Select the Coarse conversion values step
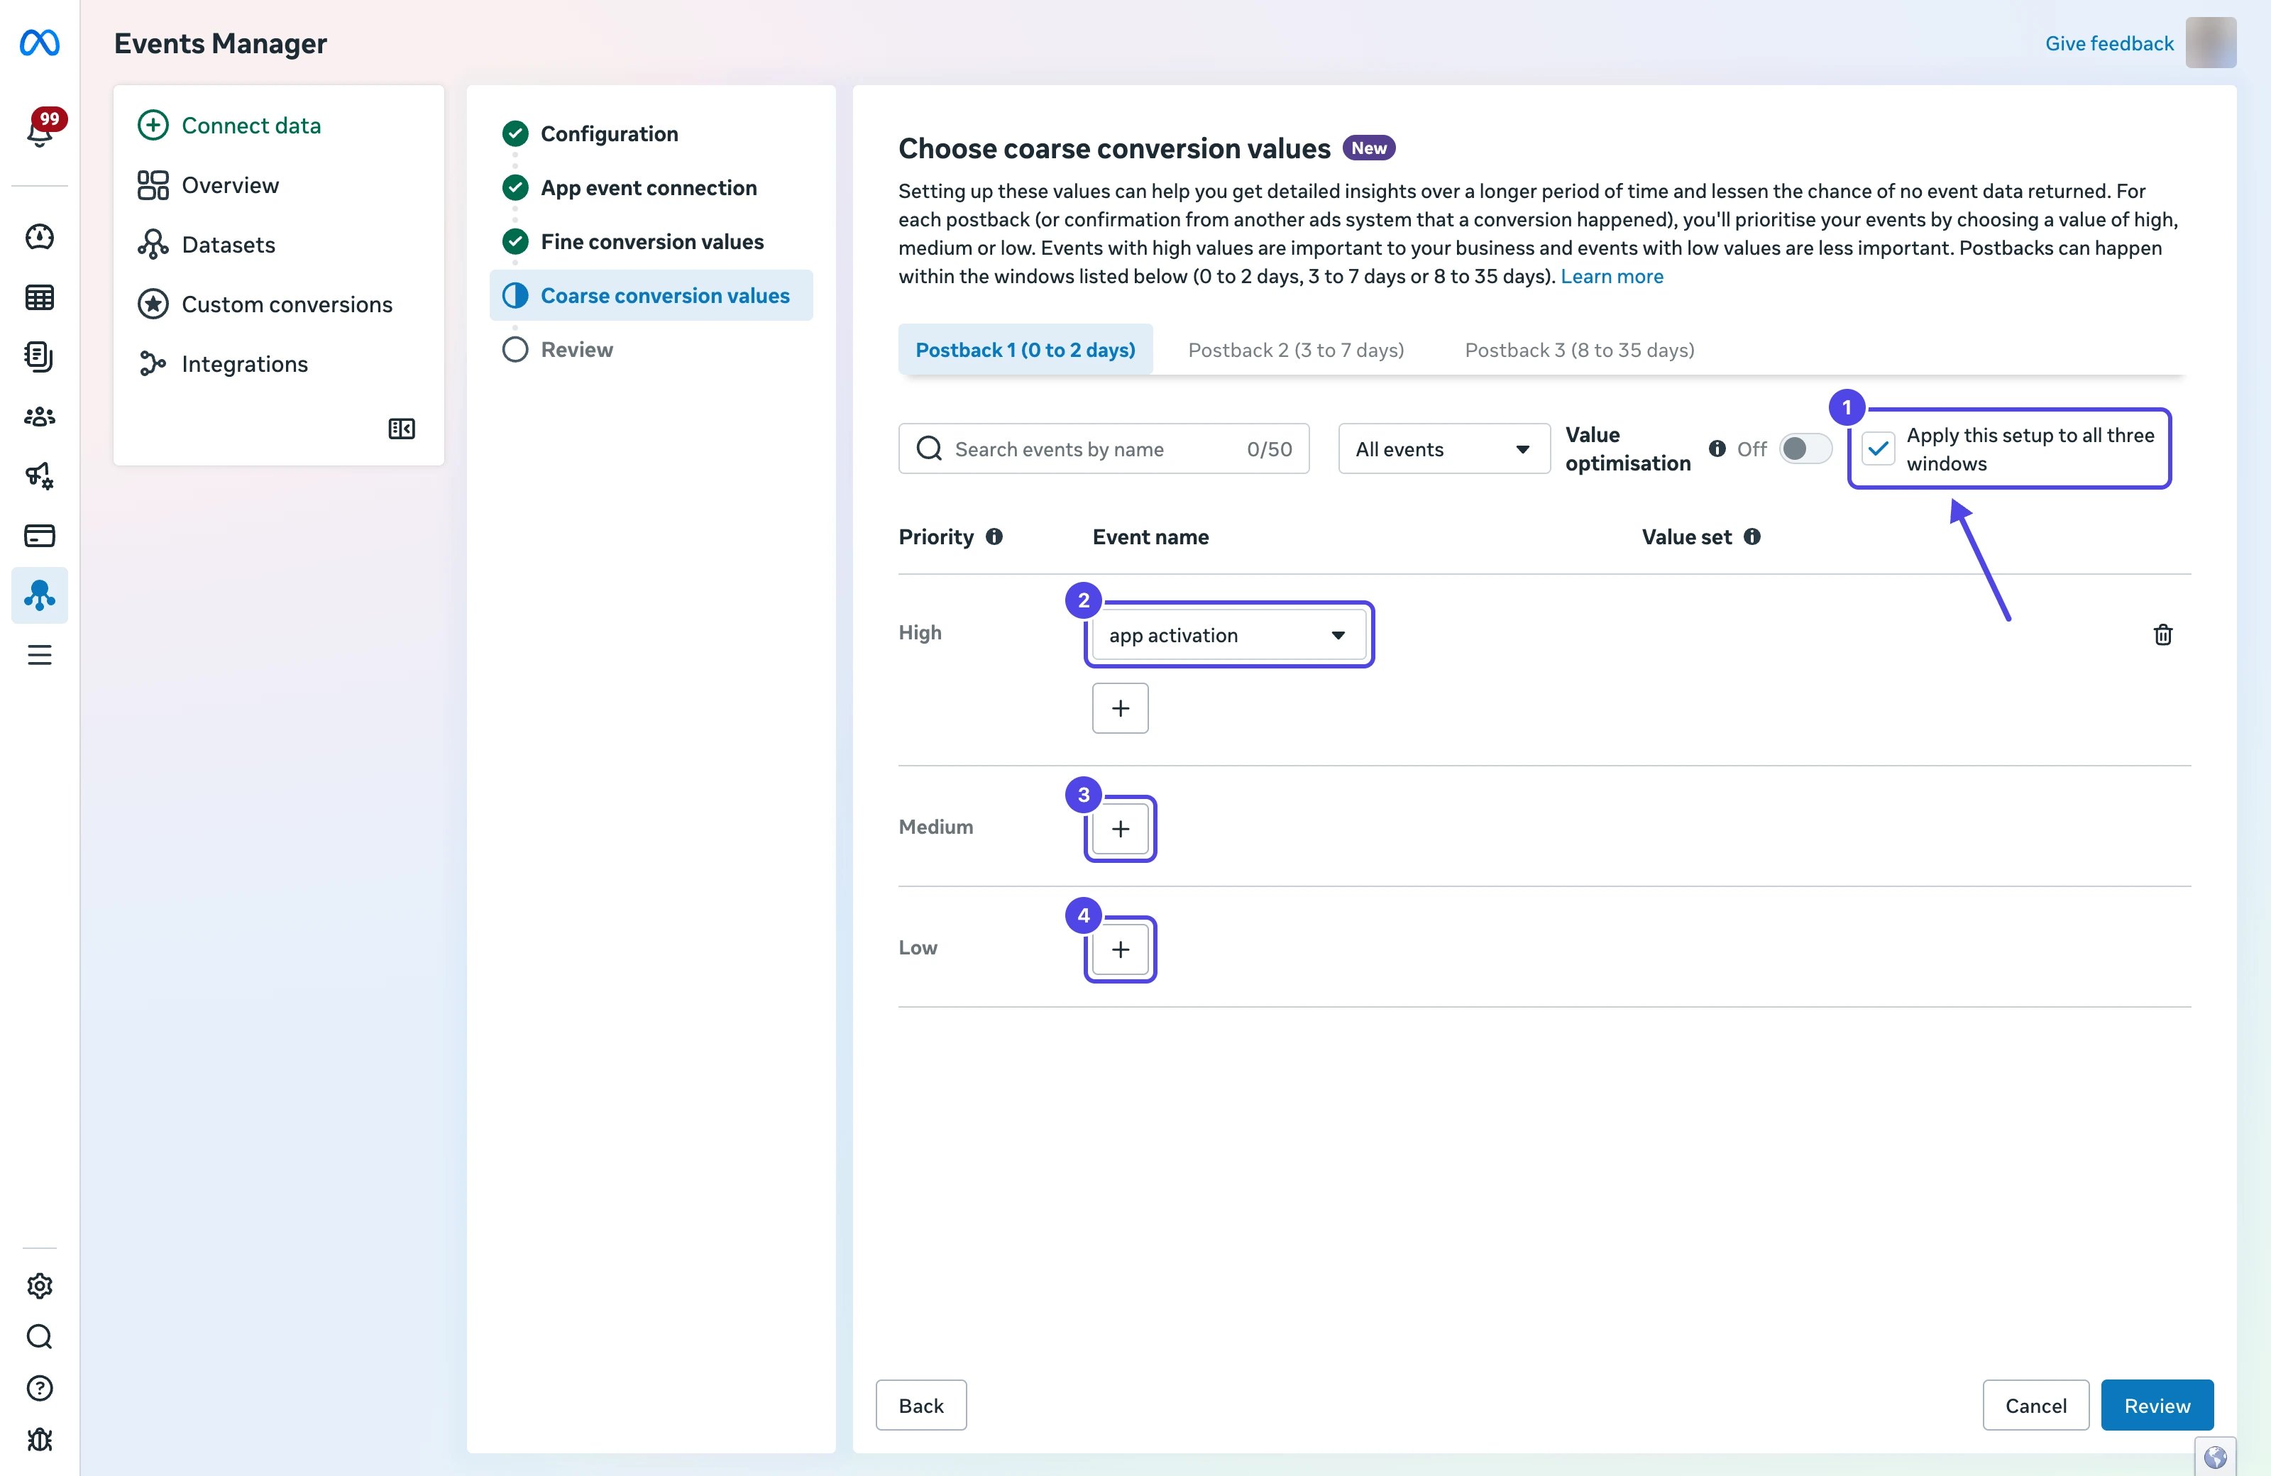 pyautogui.click(x=651, y=294)
